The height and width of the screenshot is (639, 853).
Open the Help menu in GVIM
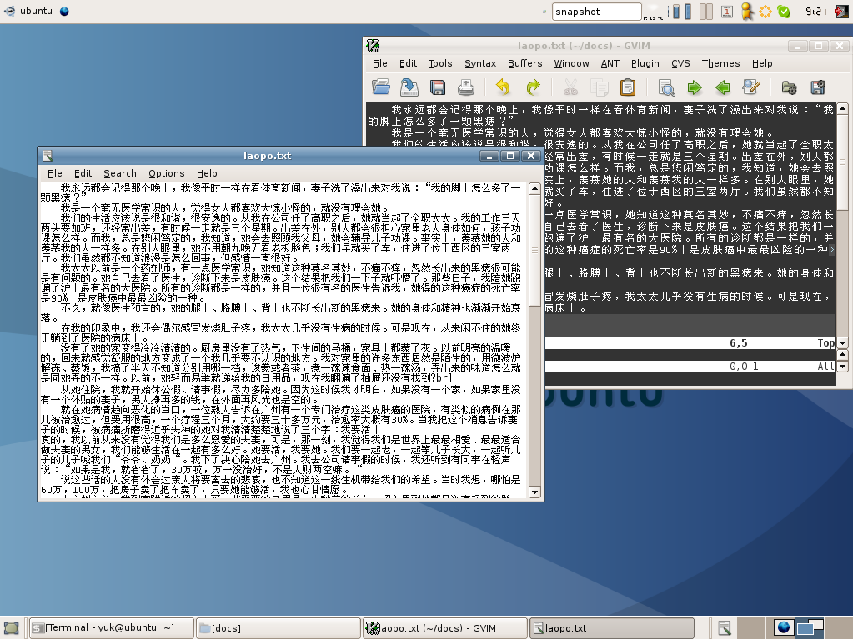click(762, 63)
